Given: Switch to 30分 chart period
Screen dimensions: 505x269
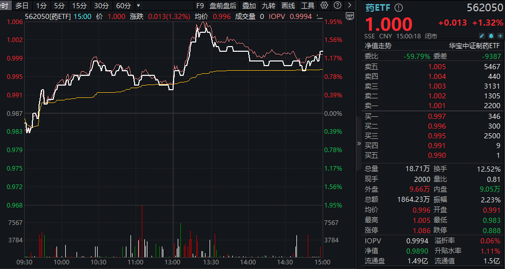Looking at the screenshot, I should 101,6.
